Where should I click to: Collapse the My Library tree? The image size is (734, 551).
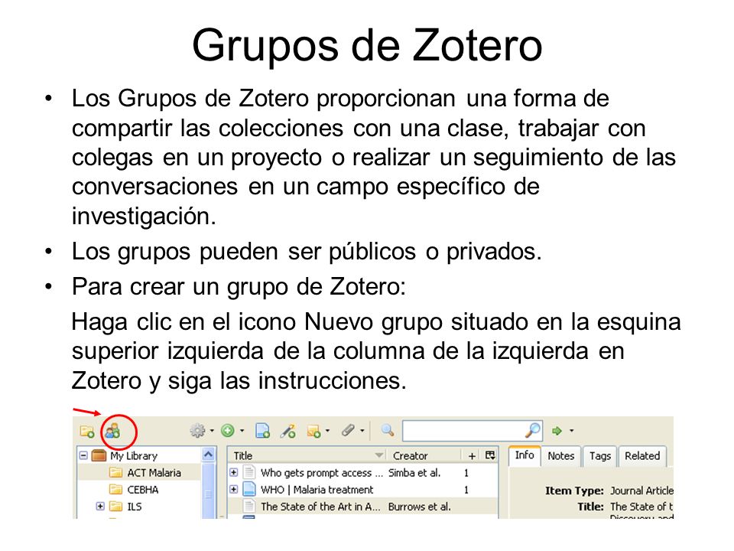(x=83, y=455)
